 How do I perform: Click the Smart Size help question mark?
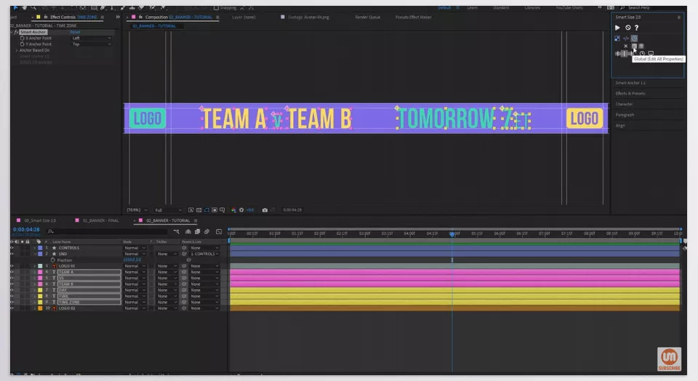636,28
